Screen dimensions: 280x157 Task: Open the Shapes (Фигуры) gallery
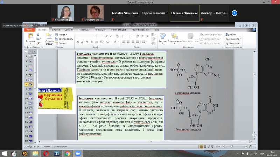tap(162, 37)
